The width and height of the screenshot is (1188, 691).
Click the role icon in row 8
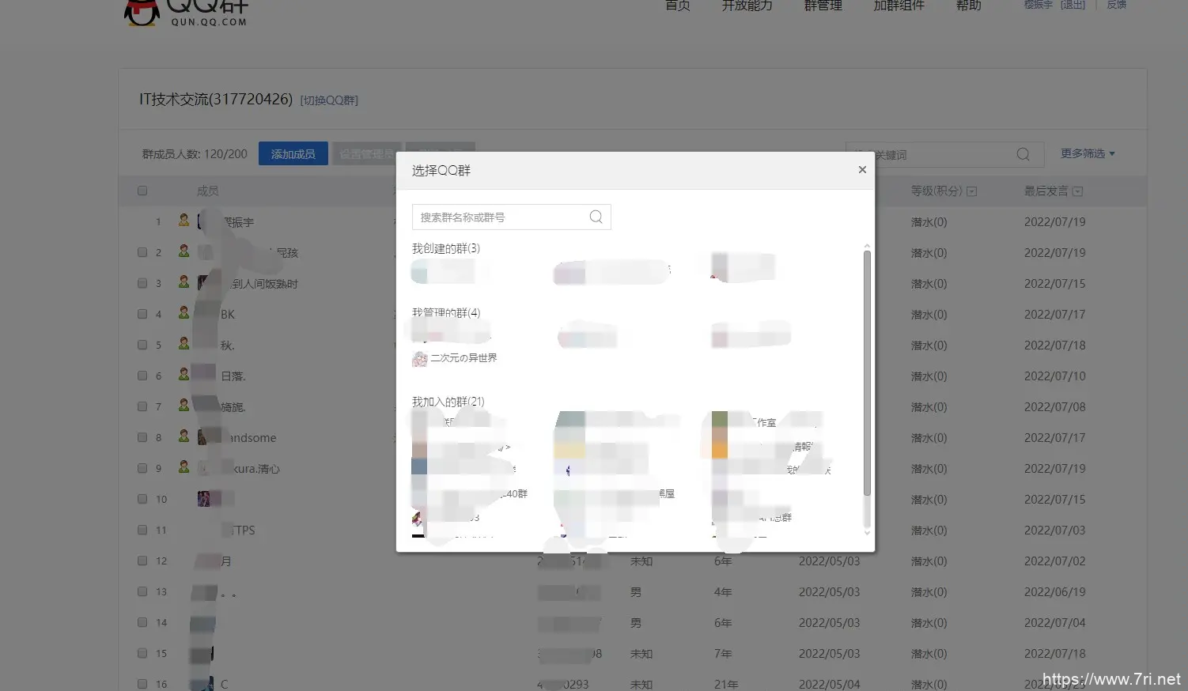tap(183, 436)
